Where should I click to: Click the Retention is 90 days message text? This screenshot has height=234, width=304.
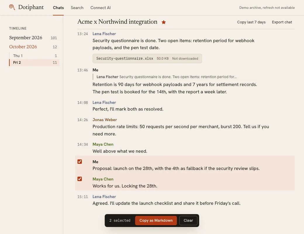pyautogui.click(x=175, y=88)
